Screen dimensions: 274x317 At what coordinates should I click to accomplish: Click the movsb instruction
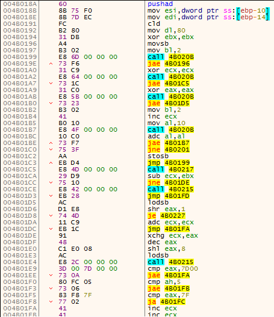coord(158,44)
